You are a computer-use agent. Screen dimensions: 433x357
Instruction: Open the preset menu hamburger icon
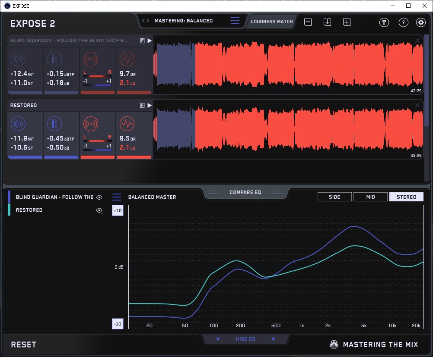click(x=235, y=21)
